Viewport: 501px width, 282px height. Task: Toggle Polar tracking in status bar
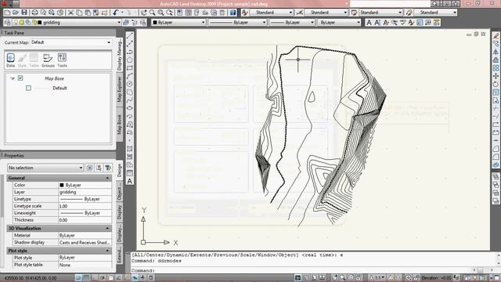pos(103,278)
